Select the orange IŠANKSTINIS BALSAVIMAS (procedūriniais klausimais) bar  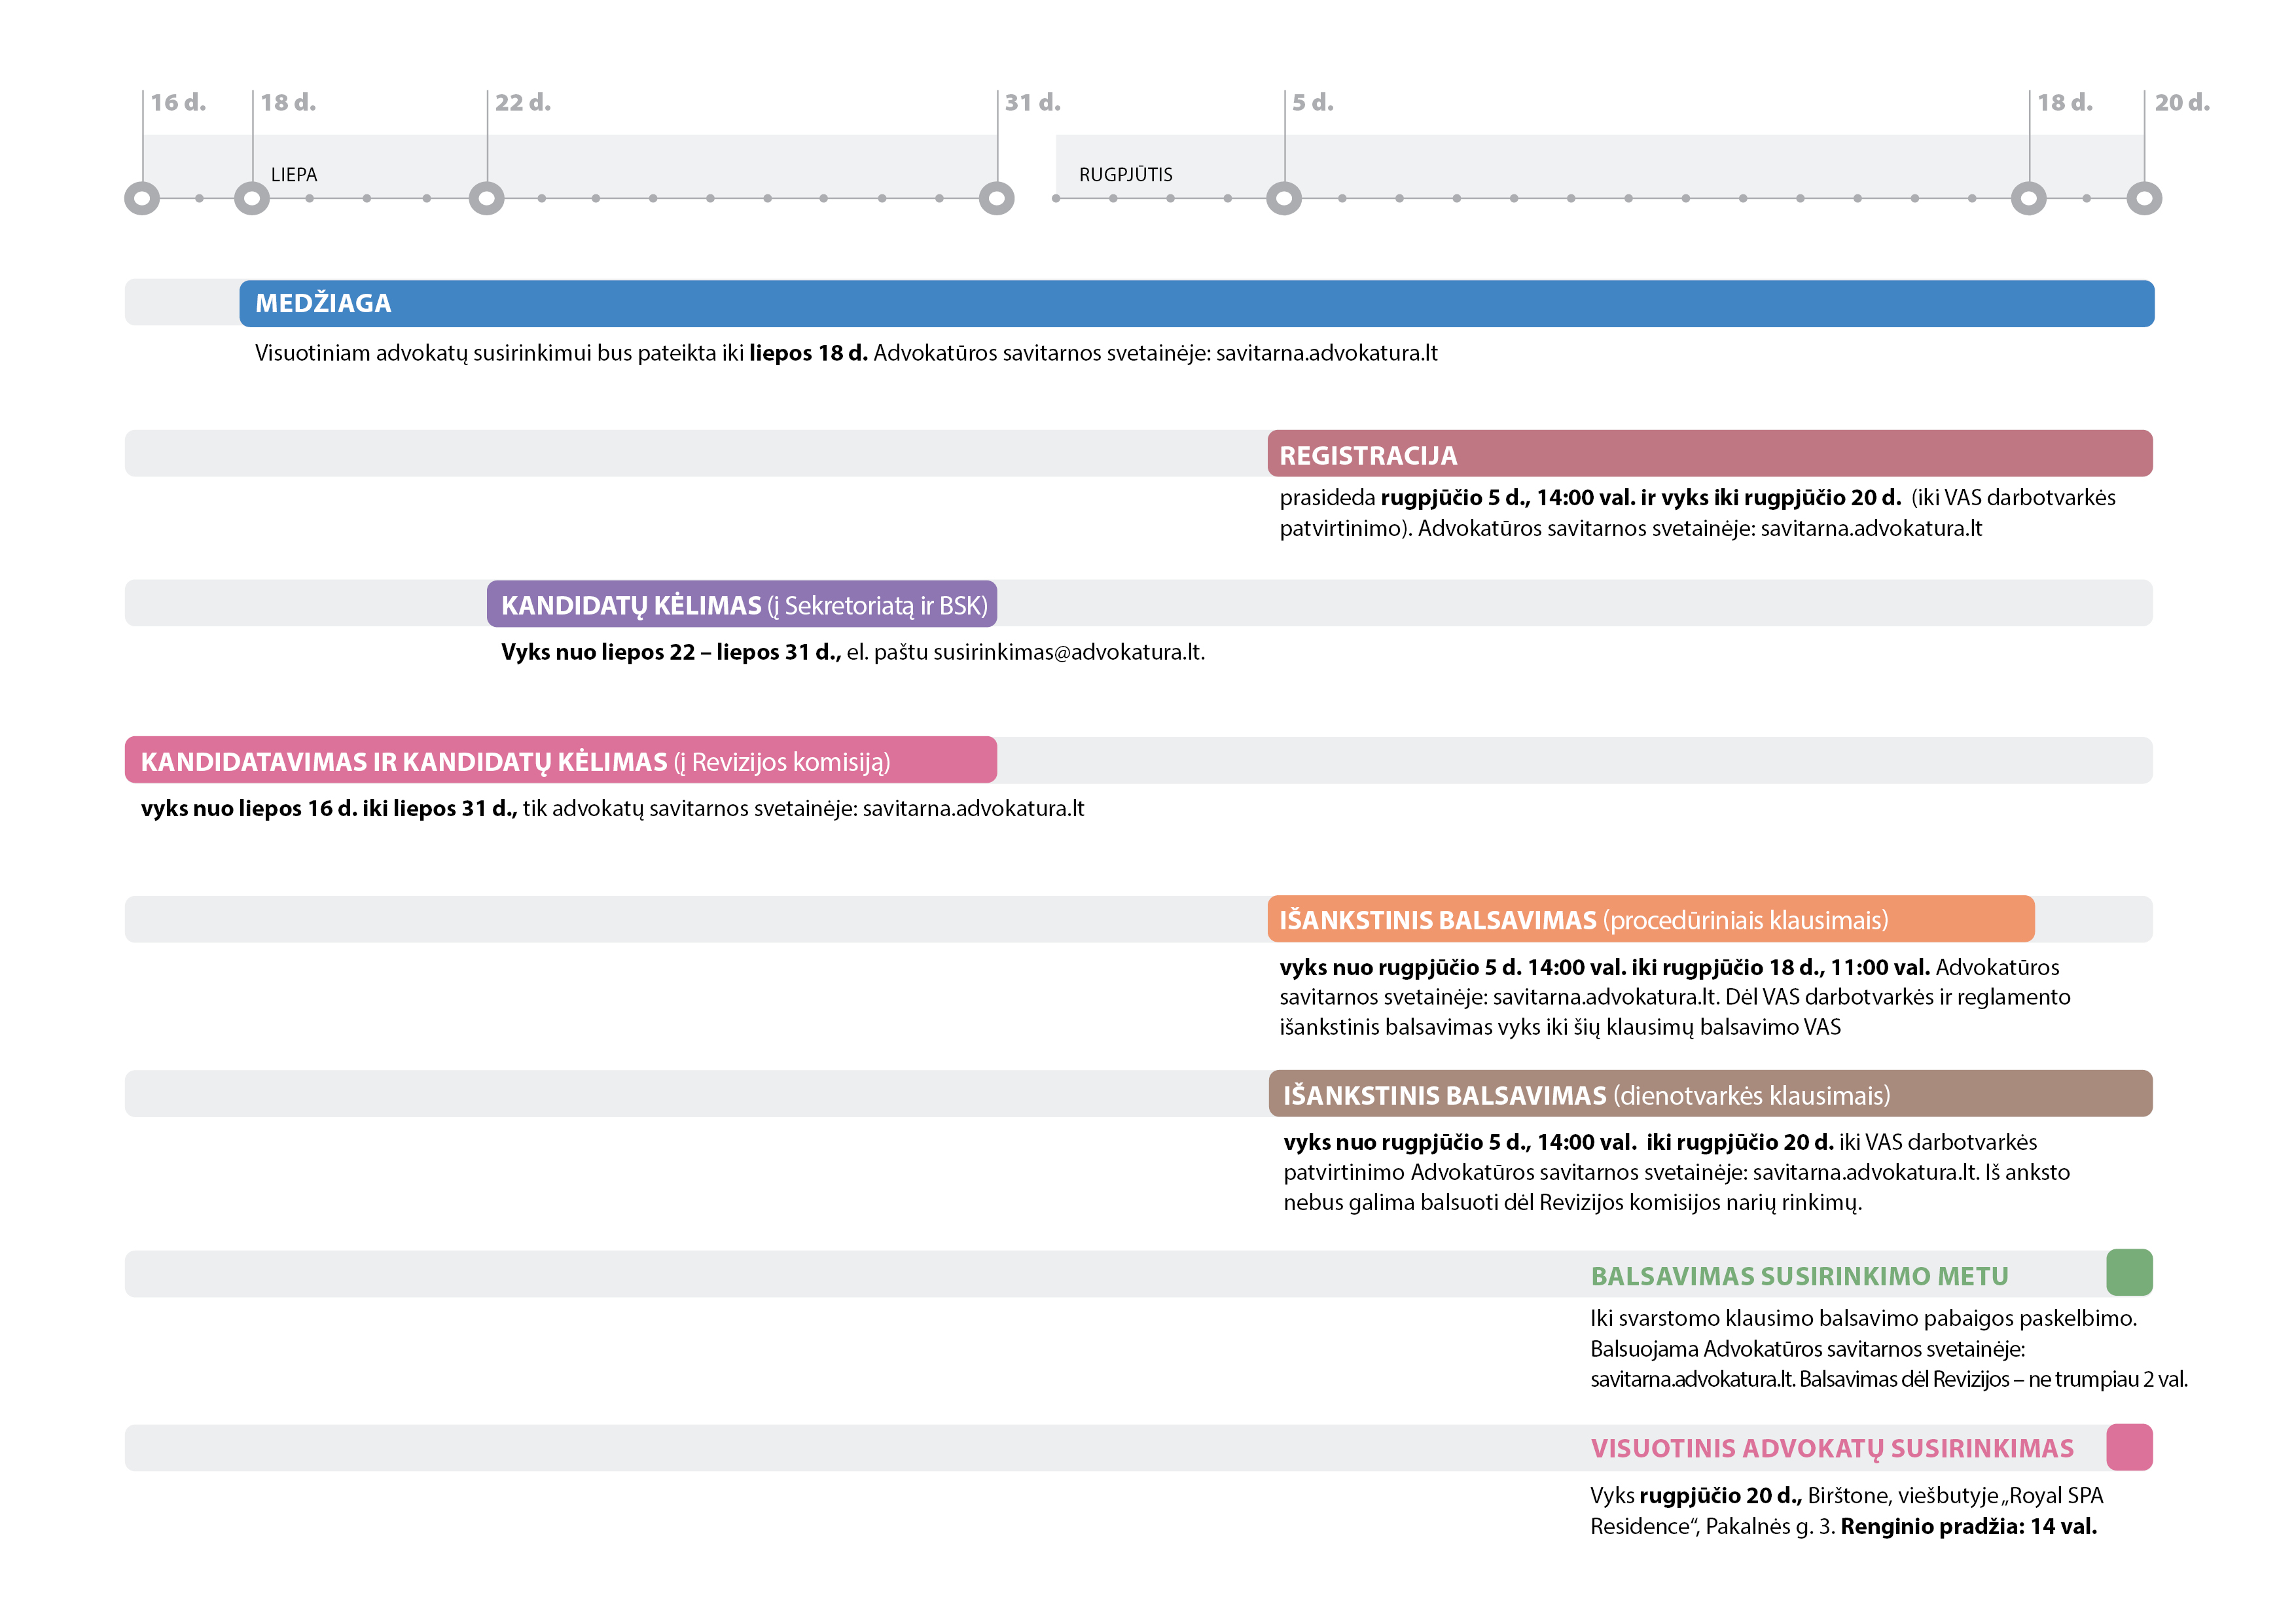1651,919
